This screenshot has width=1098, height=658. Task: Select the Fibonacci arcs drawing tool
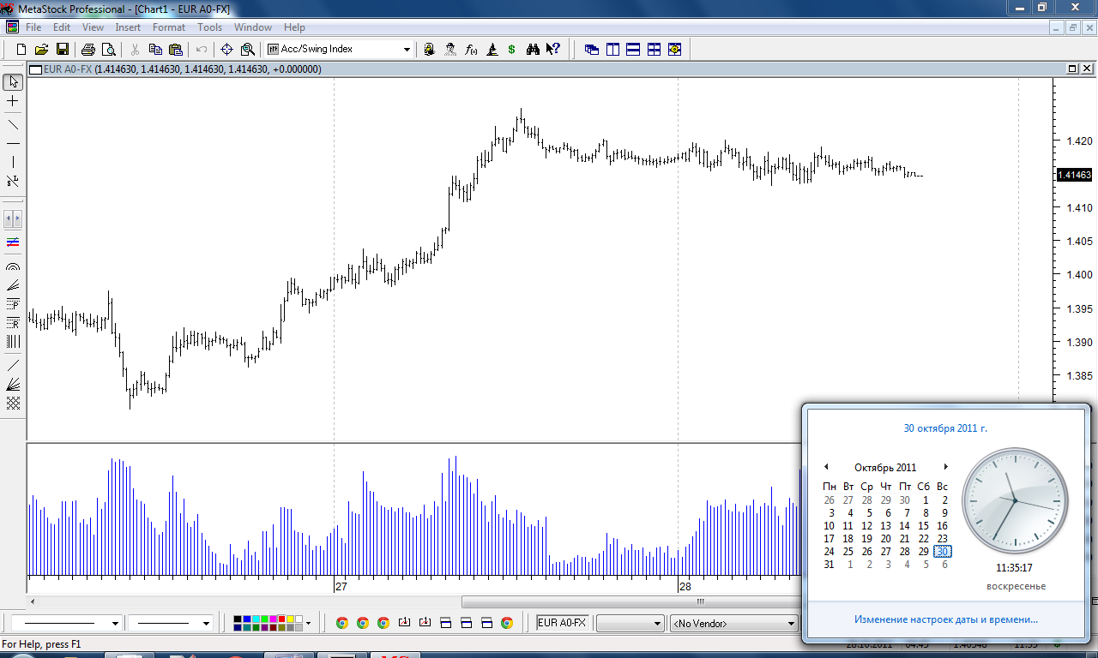(13, 266)
